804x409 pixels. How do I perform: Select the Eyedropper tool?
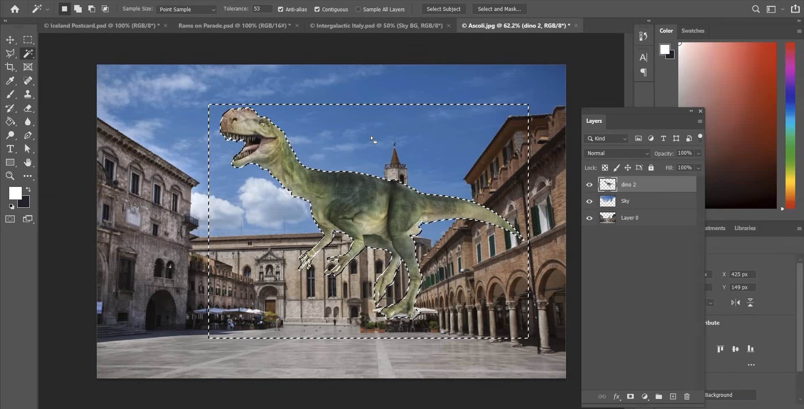(x=10, y=81)
